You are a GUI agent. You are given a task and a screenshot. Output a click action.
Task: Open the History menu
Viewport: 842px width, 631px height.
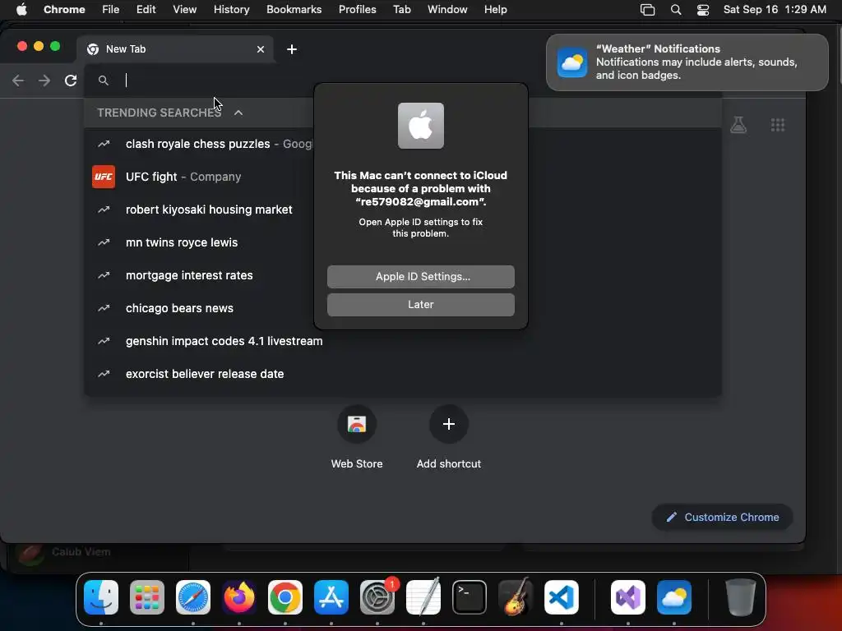[x=231, y=10]
